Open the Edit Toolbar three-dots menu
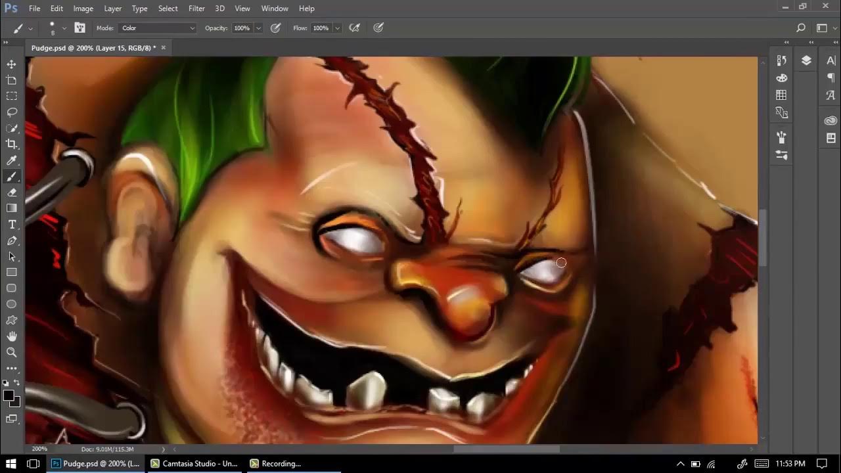Viewport: 841px width, 473px height. (x=11, y=369)
